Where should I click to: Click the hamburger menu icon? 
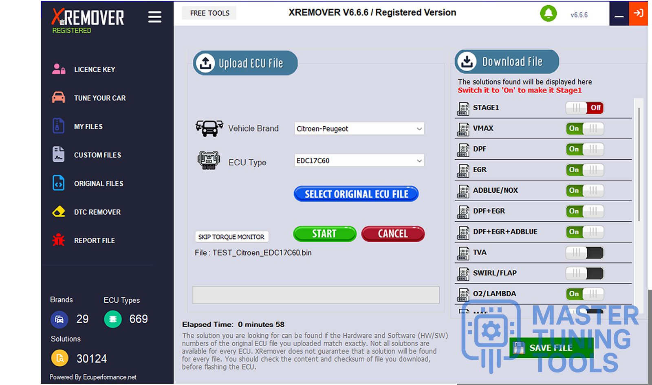[154, 17]
